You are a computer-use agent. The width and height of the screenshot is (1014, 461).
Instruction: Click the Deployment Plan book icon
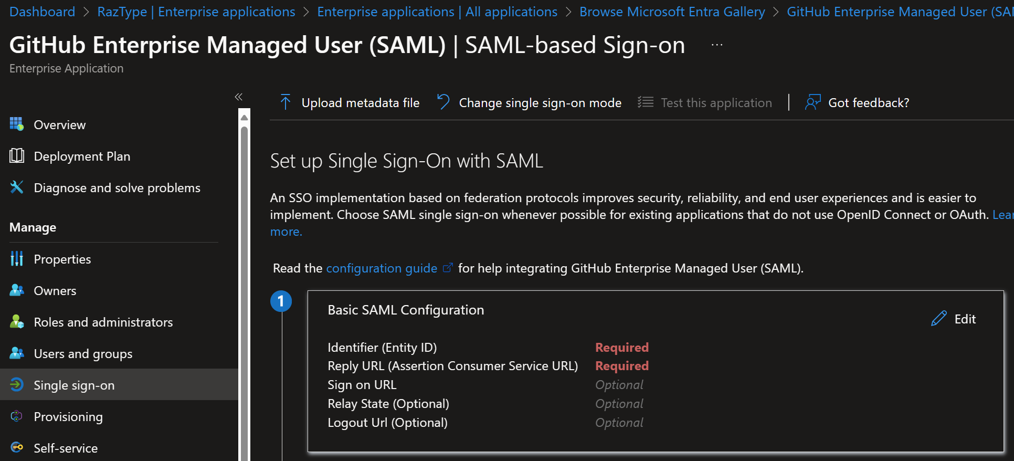tap(17, 156)
